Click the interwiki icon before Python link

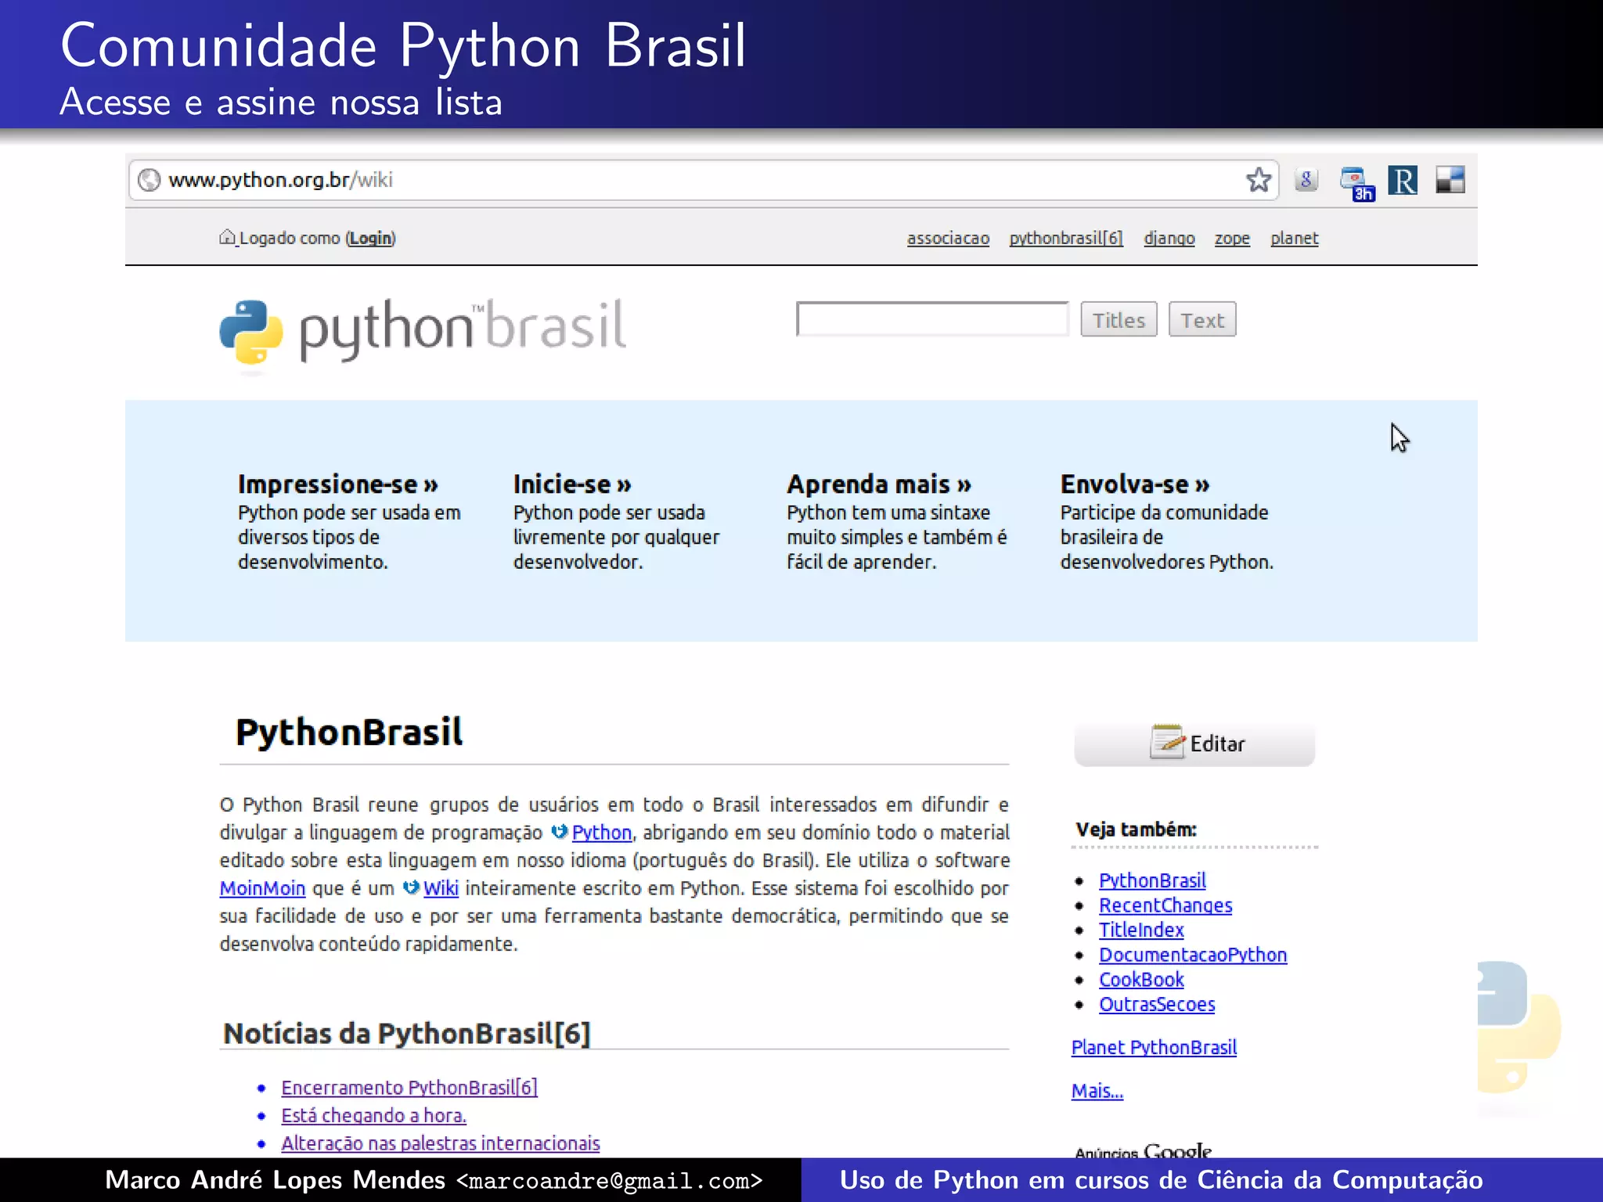(560, 831)
